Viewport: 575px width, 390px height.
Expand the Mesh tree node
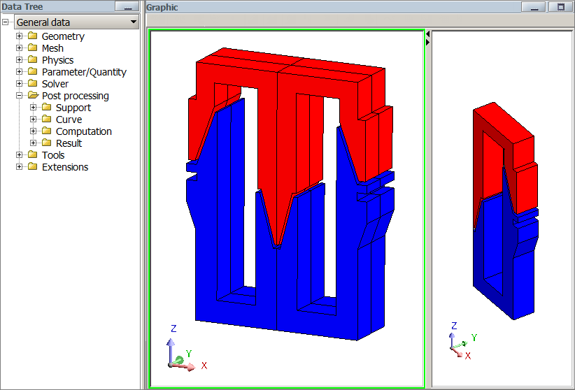20,48
